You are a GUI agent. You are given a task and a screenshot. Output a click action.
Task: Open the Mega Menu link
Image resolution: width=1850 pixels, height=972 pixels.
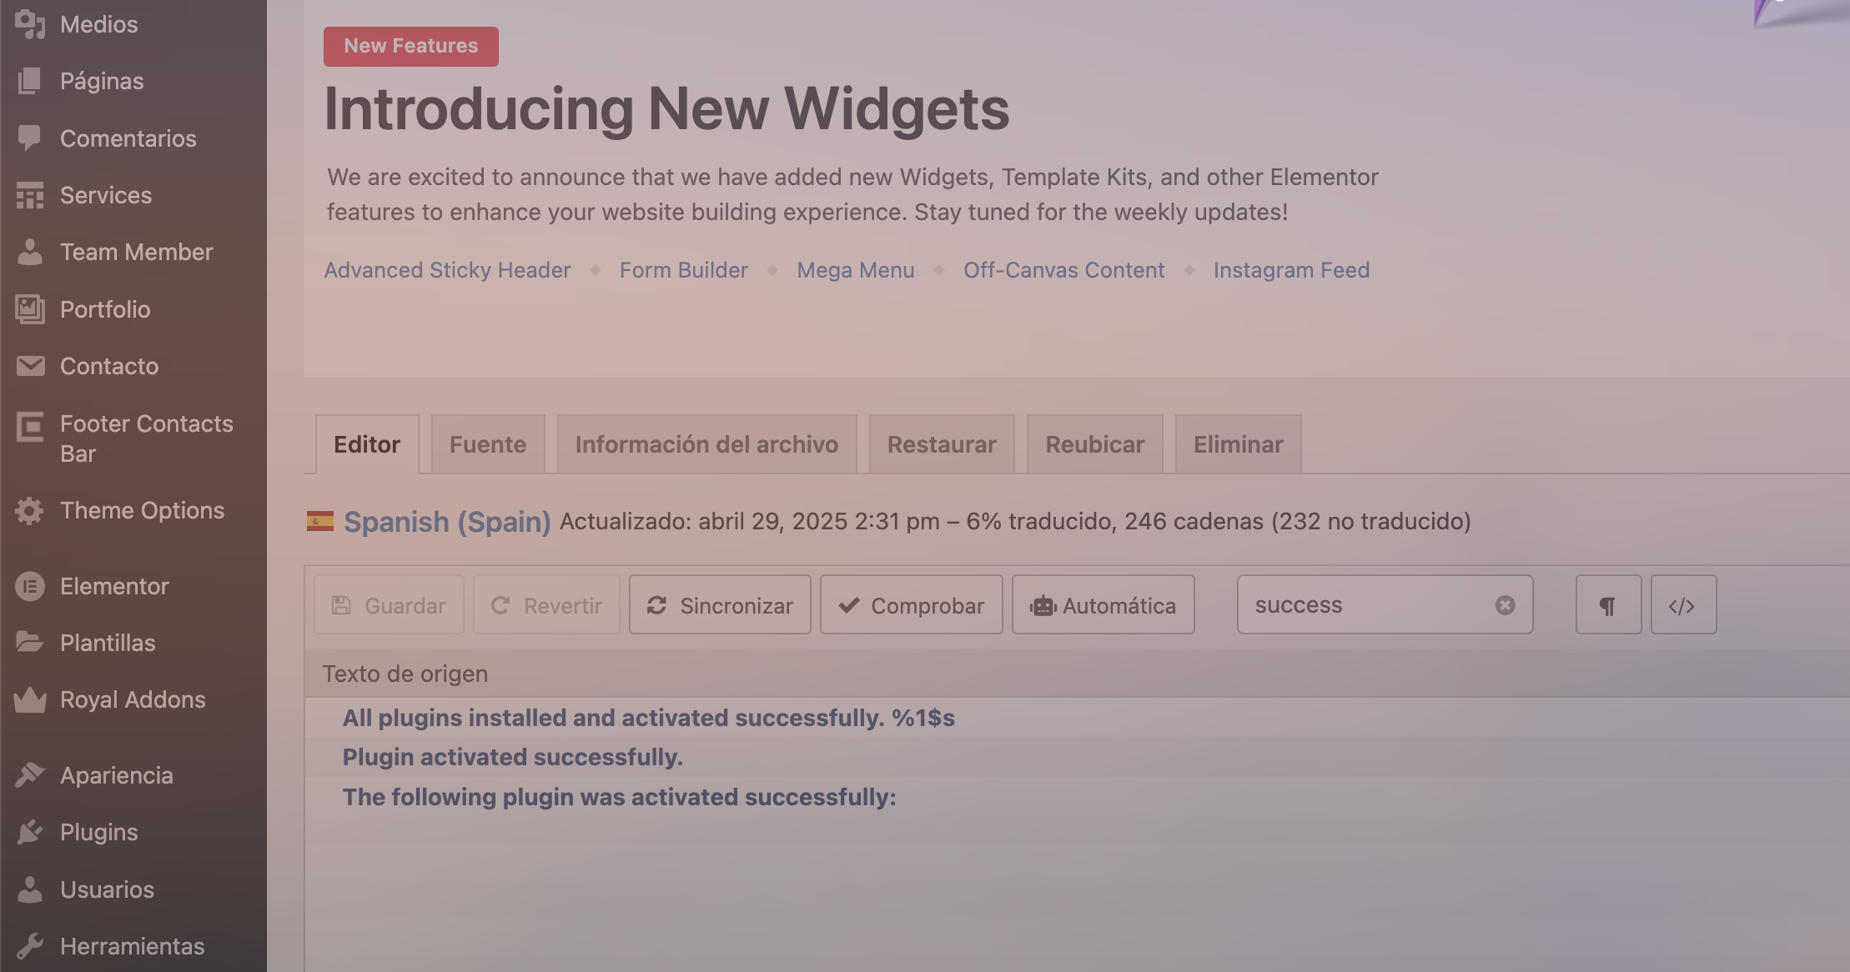(x=856, y=270)
